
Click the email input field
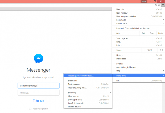click(x=39, y=86)
